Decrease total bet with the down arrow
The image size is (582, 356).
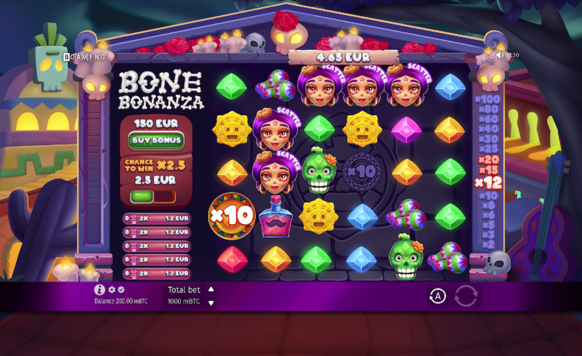pos(211,303)
